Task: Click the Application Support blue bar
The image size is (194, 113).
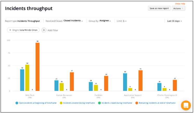Action: tap(125, 82)
